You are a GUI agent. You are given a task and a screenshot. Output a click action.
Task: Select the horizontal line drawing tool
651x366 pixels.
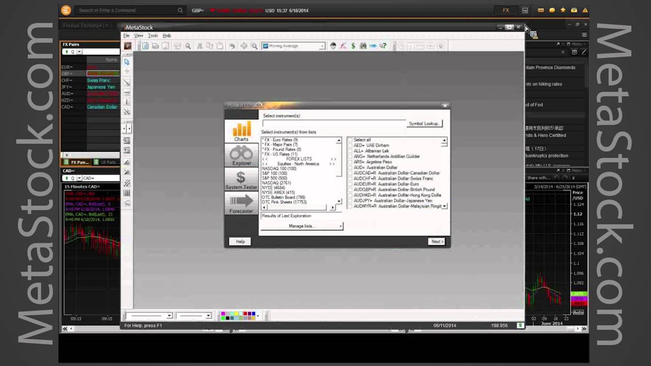[127, 93]
